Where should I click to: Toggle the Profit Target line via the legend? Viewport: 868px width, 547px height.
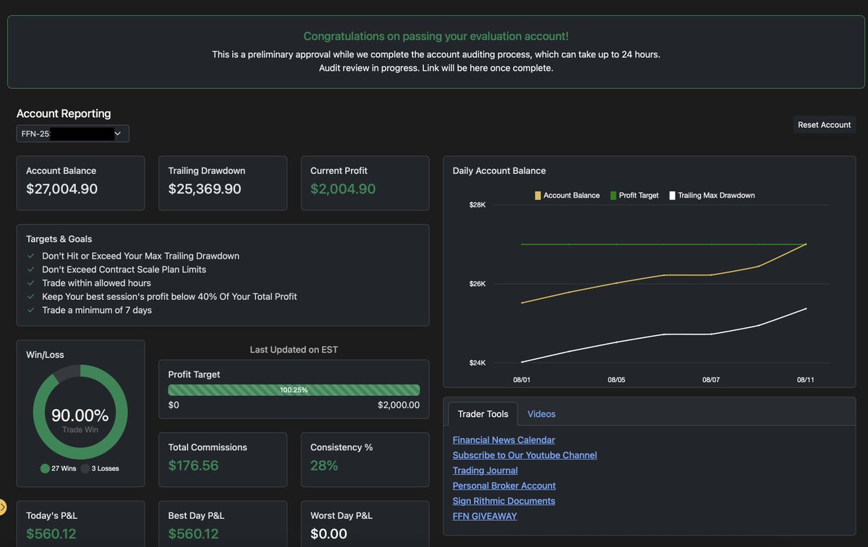(613, 195)
